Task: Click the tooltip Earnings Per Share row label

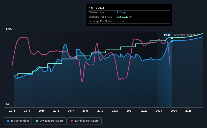Action: click(x=100, y=21)
